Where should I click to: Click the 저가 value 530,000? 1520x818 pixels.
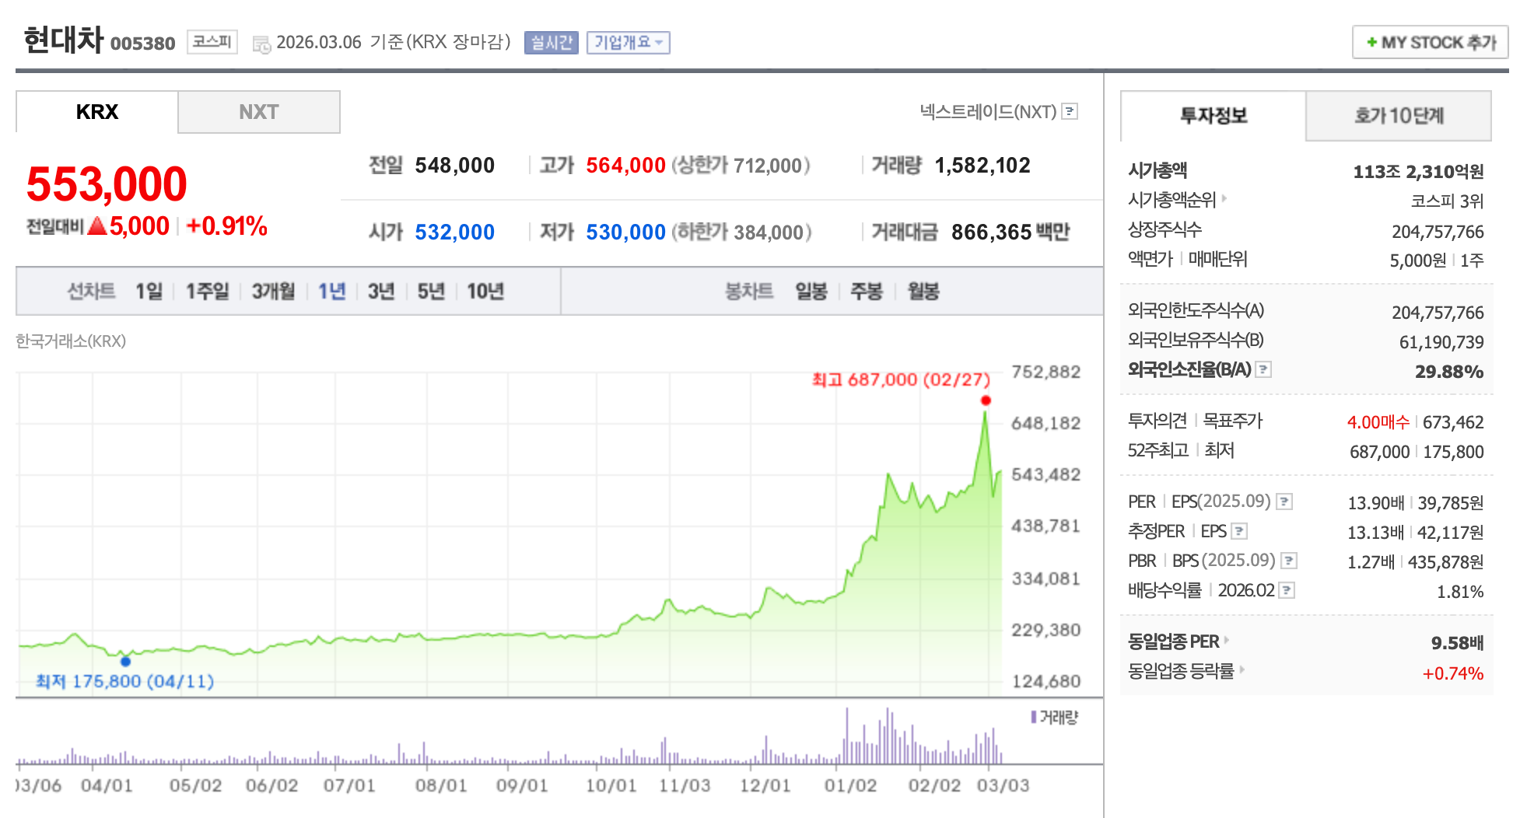tap(625, 232)
